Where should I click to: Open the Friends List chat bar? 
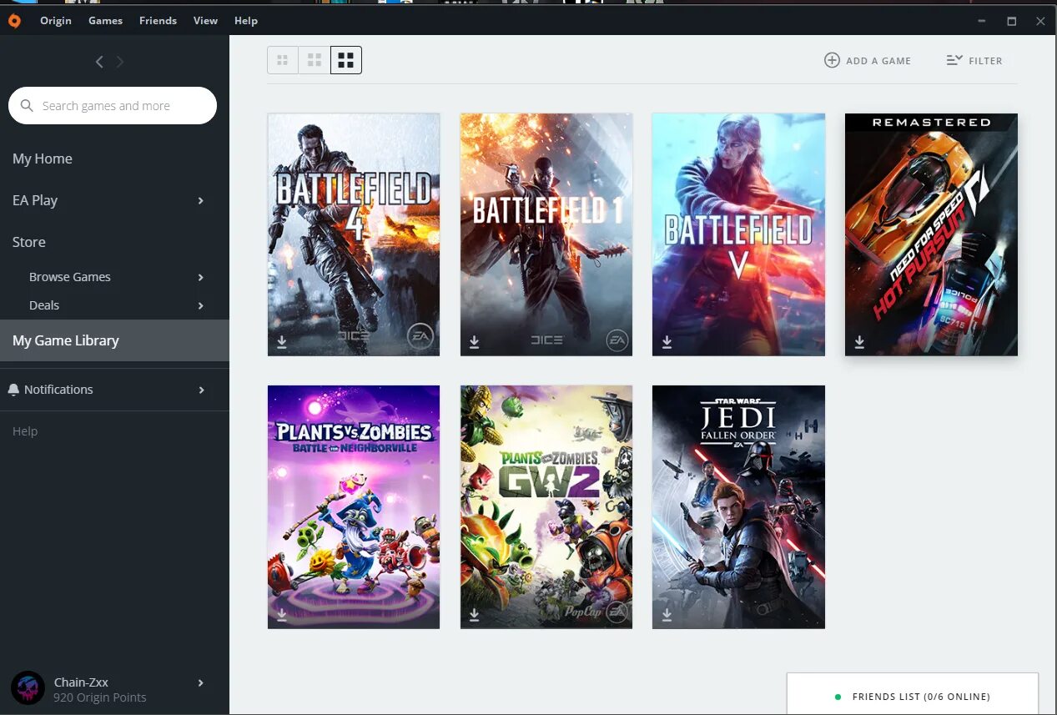point(913,694)
